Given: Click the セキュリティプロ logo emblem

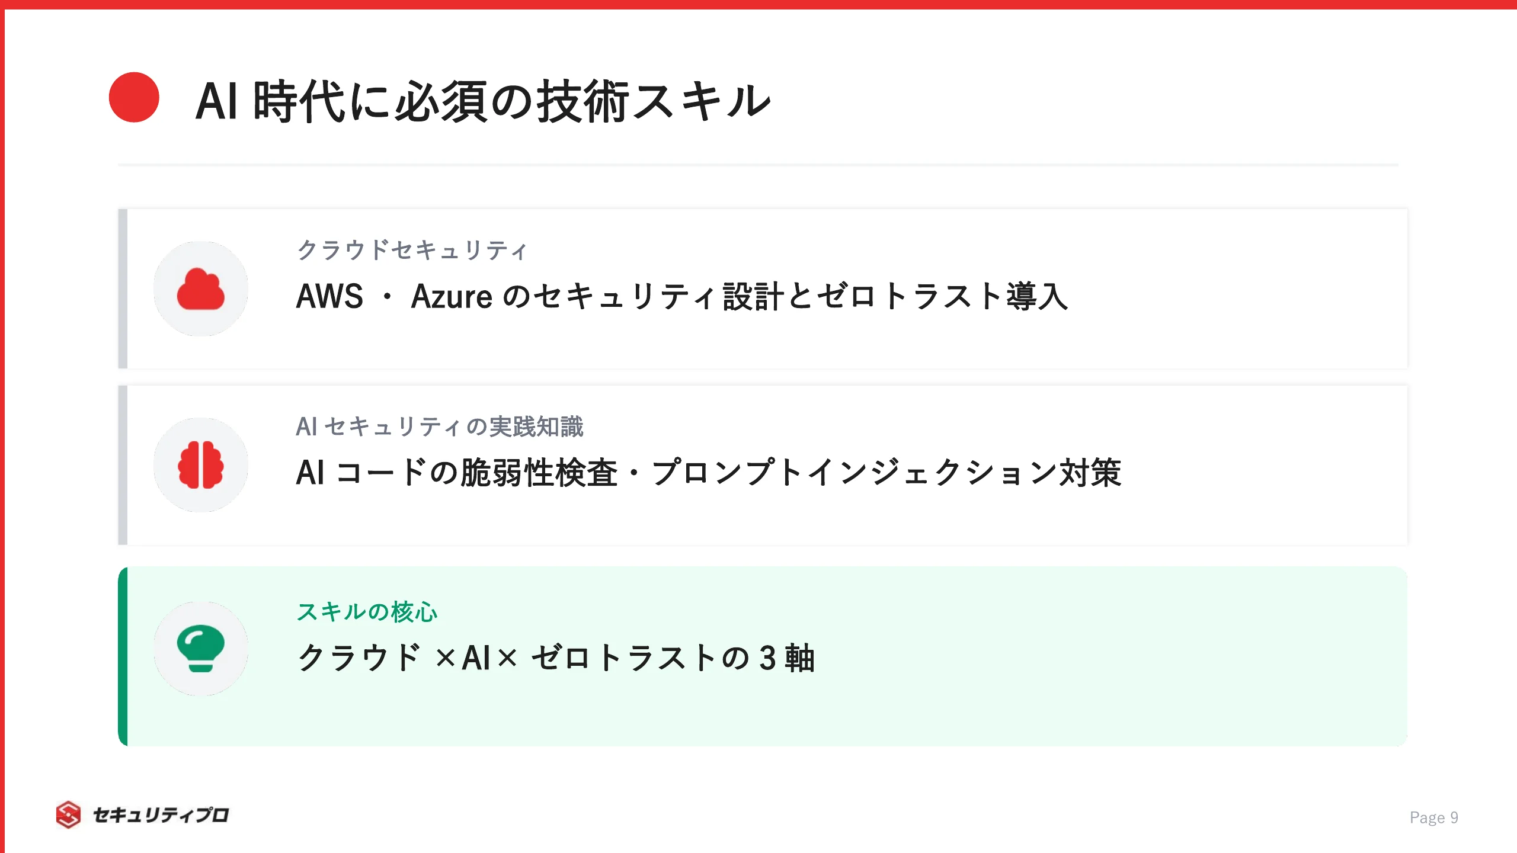Looking at the screenshot, I should pyautogui.click(x=69, y=815).
